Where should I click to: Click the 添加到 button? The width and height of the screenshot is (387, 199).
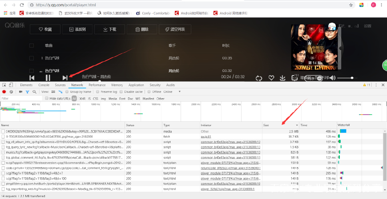(77, 29)
